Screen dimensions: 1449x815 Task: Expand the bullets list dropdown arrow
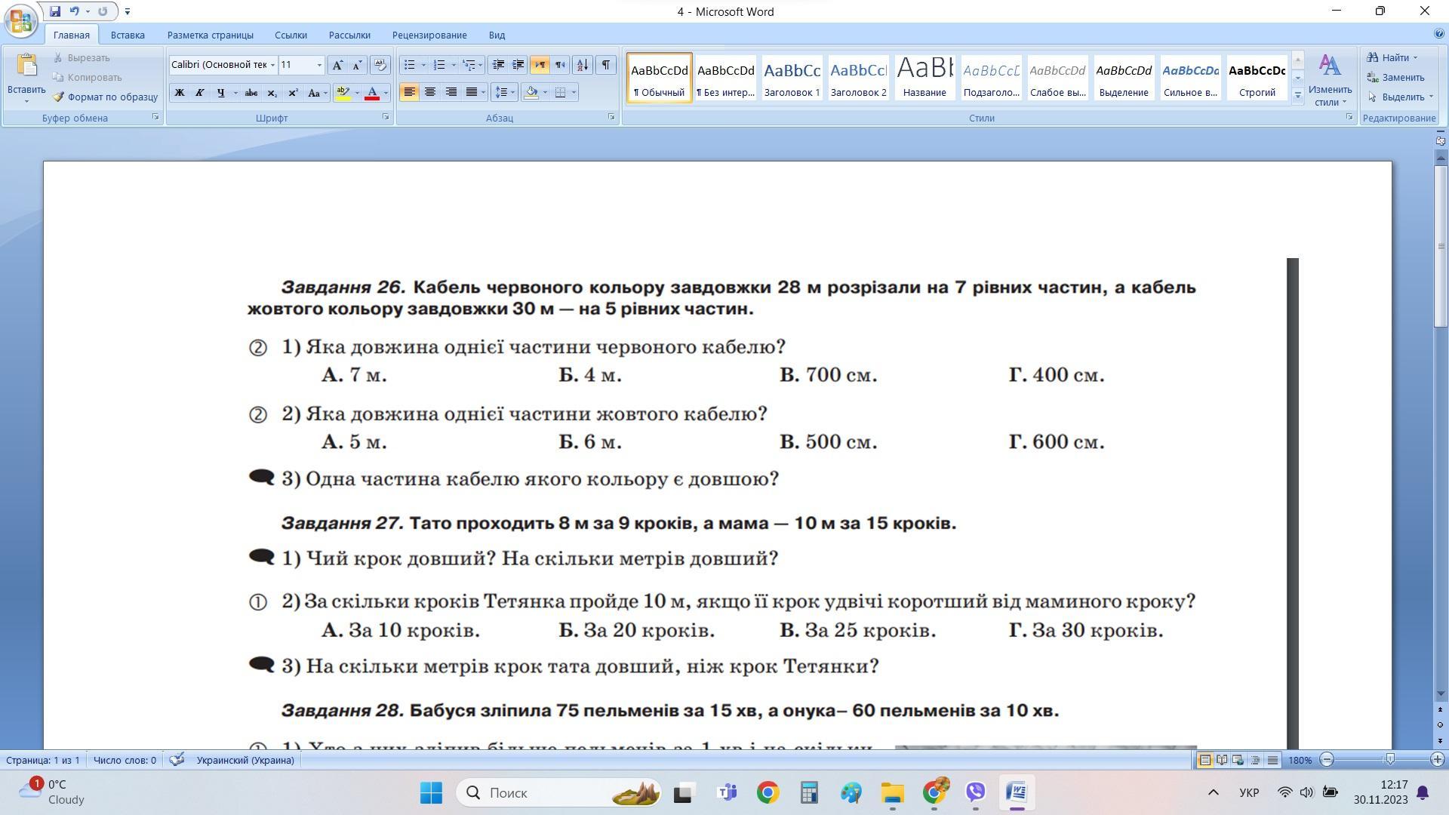click(423, 65)
